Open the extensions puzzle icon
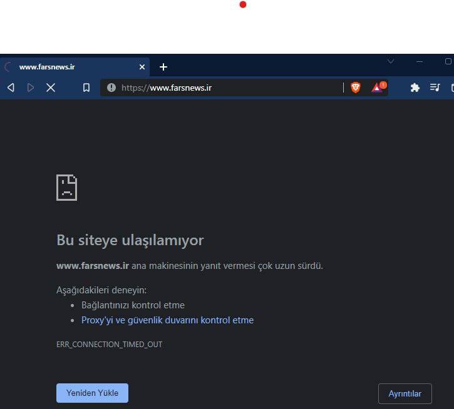The height and width of the screenshot is (409, 454). [x=415, y=88]
